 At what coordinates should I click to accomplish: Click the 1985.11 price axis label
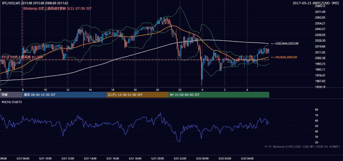pyautogui.click(x=320, y=69)
